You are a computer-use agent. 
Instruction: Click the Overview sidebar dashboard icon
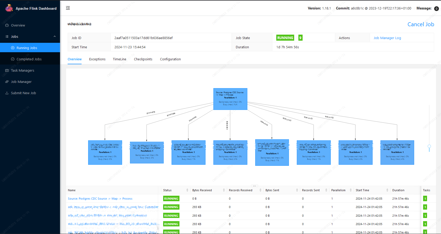click(x=7, y=25)
